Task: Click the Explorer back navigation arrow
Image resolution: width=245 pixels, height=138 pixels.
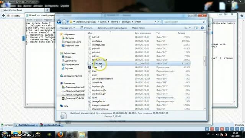Action: [x=59, y=22]
